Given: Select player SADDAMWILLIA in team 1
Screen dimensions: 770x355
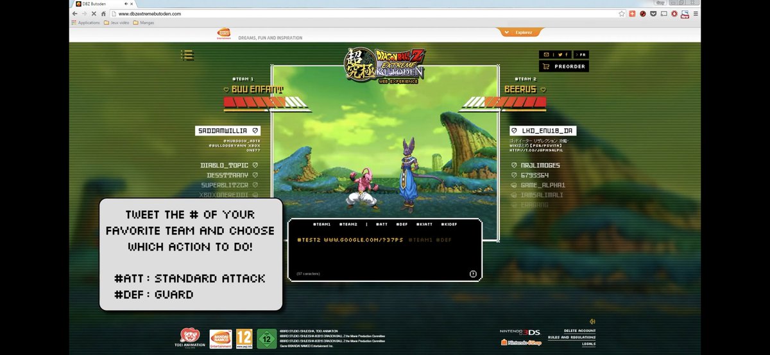Looking at the screenshot, I should [227, 131].
